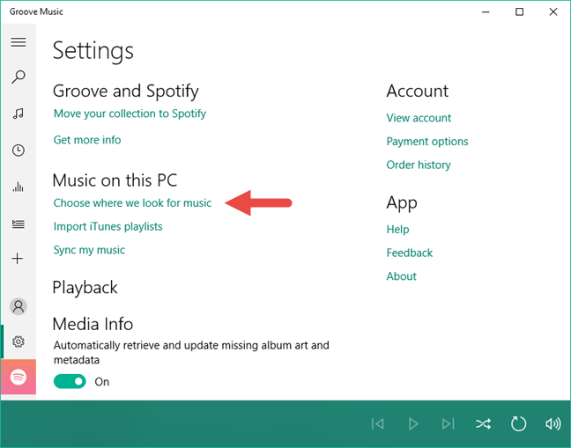The width and height of the screenshot is (571, 448).
Task: Open the hamburger navigation menu
Action: pyautogui.click(x=19, y=42)
